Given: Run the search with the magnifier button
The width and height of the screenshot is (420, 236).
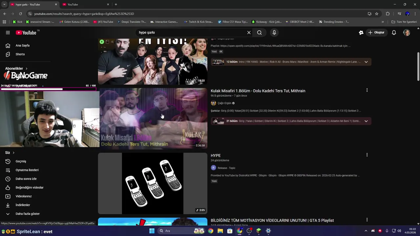Looking at the screenshot, I should pyautogui.click(x=259, y=32).
